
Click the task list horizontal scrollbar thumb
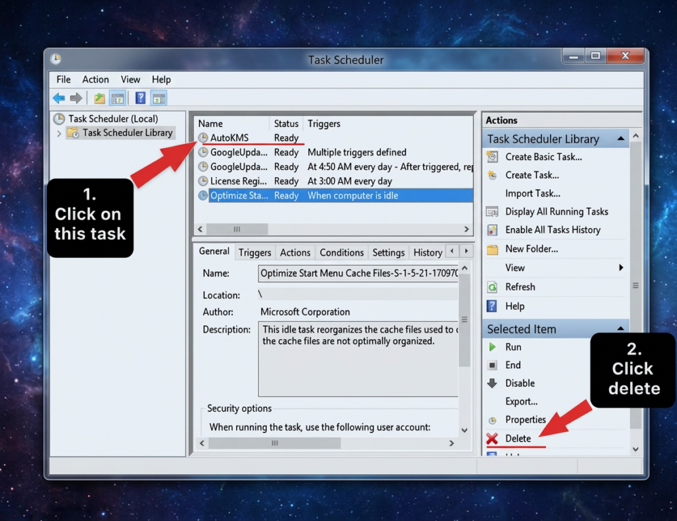pos(237,229)
